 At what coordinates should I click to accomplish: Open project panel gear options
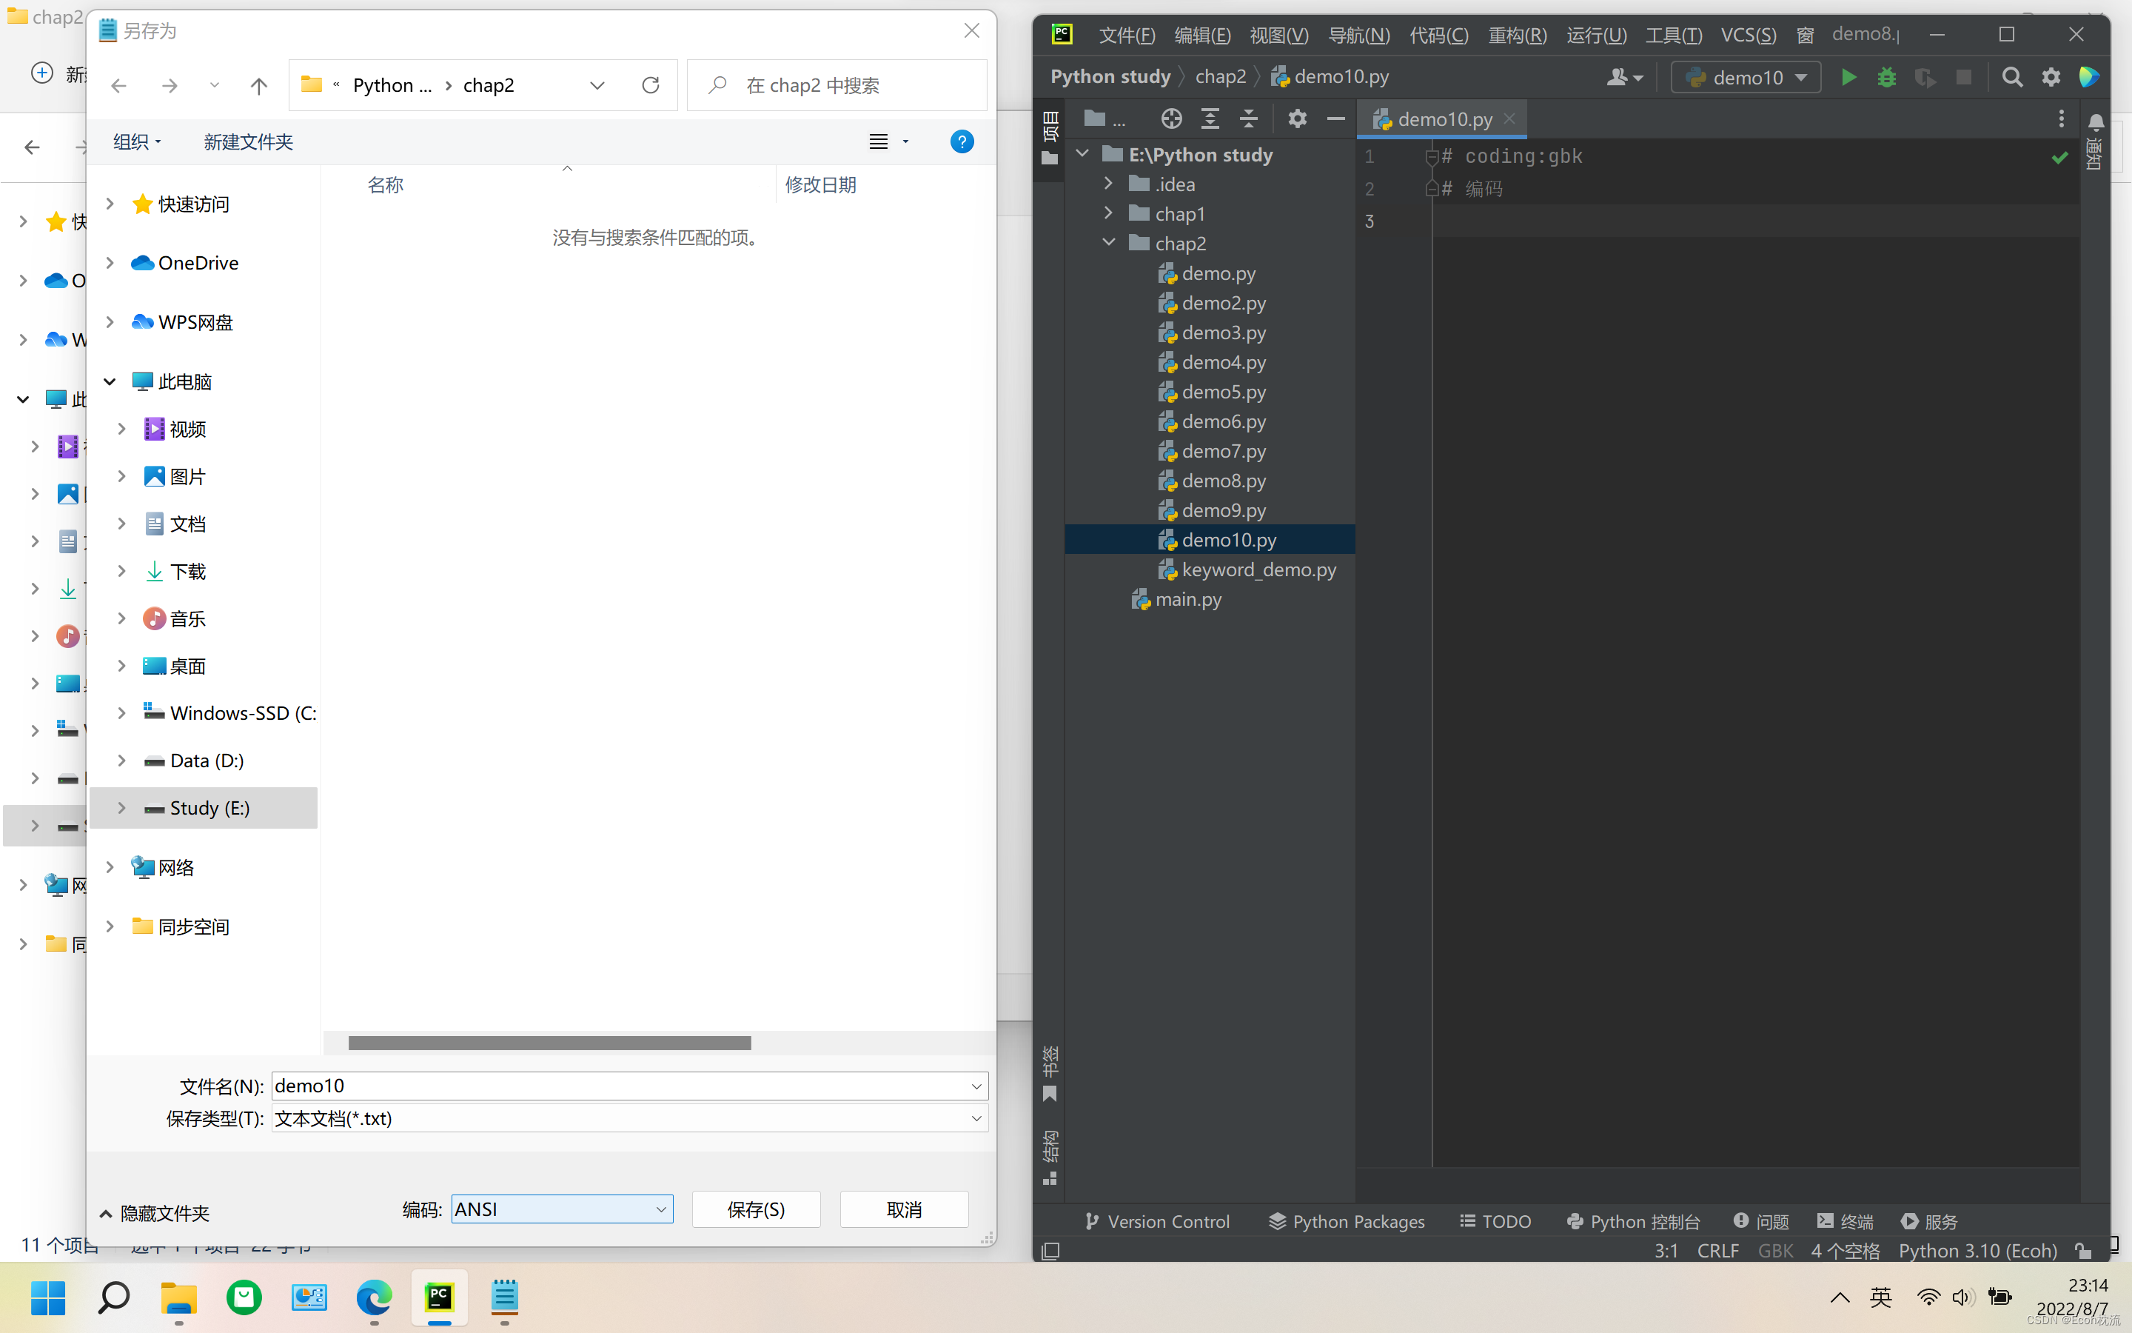click(1297, 119)
